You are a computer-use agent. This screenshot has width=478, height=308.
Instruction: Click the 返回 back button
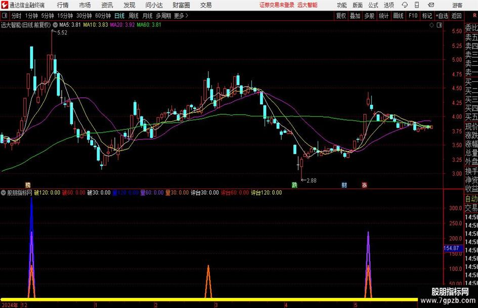pos(456,16)
